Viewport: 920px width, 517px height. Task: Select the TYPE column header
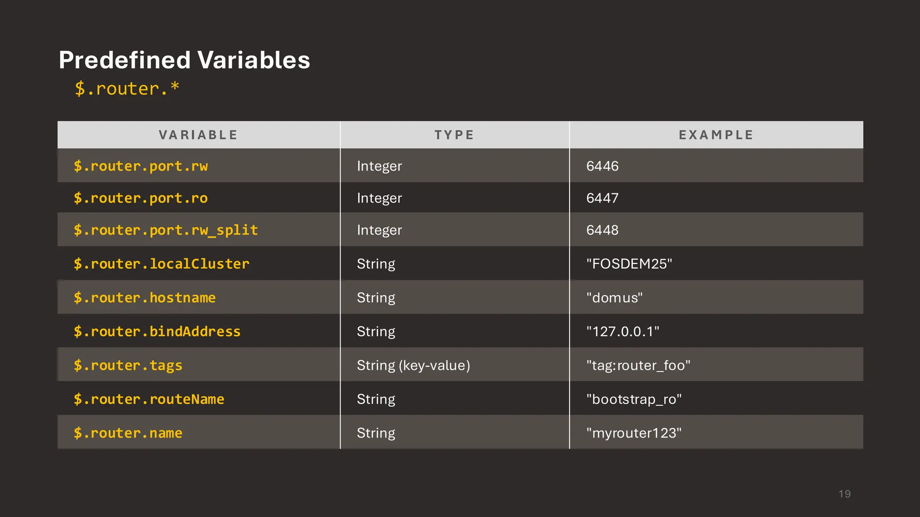(x=454, y=135)
